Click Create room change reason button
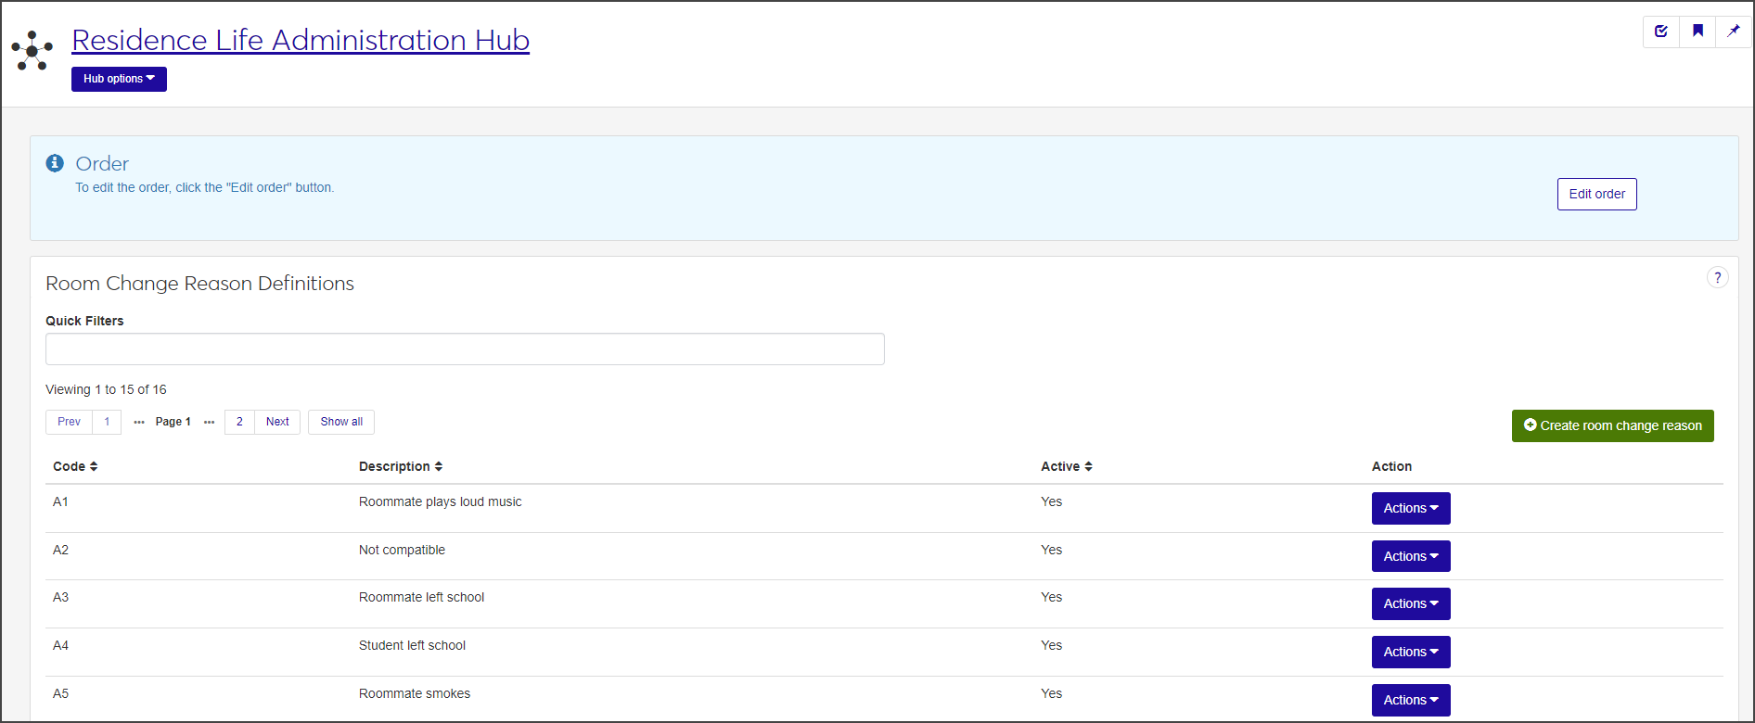The height and width of the screenshot is (723, 1755). (1612, 425)
